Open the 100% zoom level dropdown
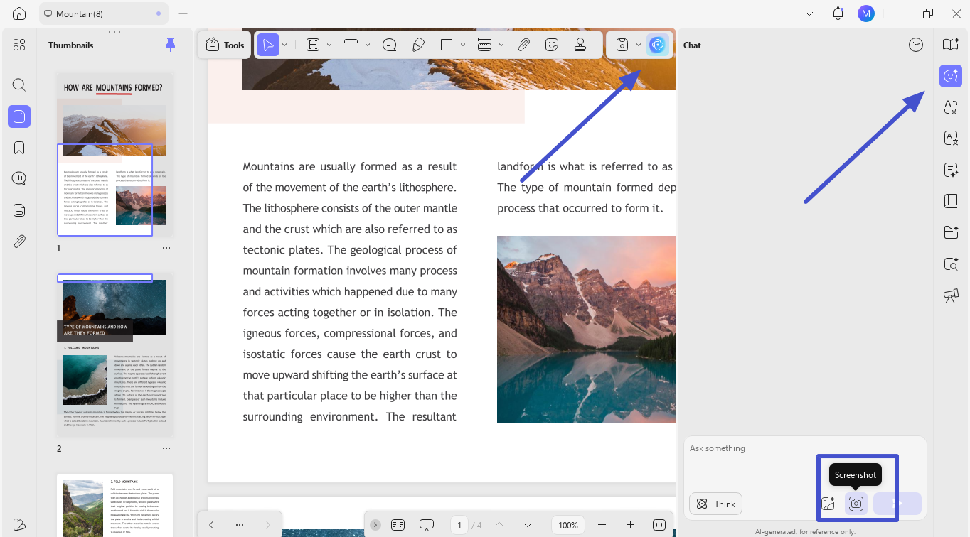This screenshot has height=537, width=970. [x=568, y=525]
